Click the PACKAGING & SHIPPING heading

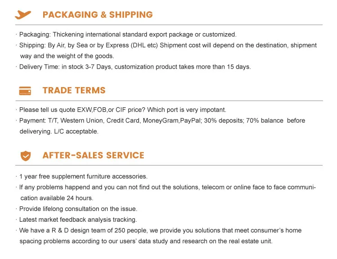(98, 15)
